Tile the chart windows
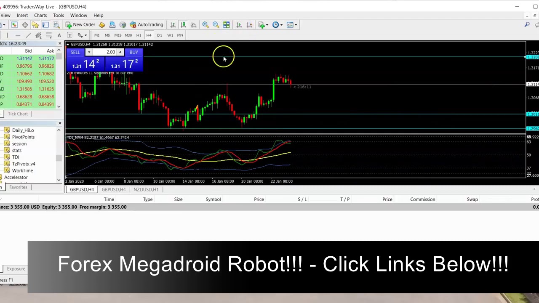This screenshot has height=303, width=539. [x=226, y=25]
